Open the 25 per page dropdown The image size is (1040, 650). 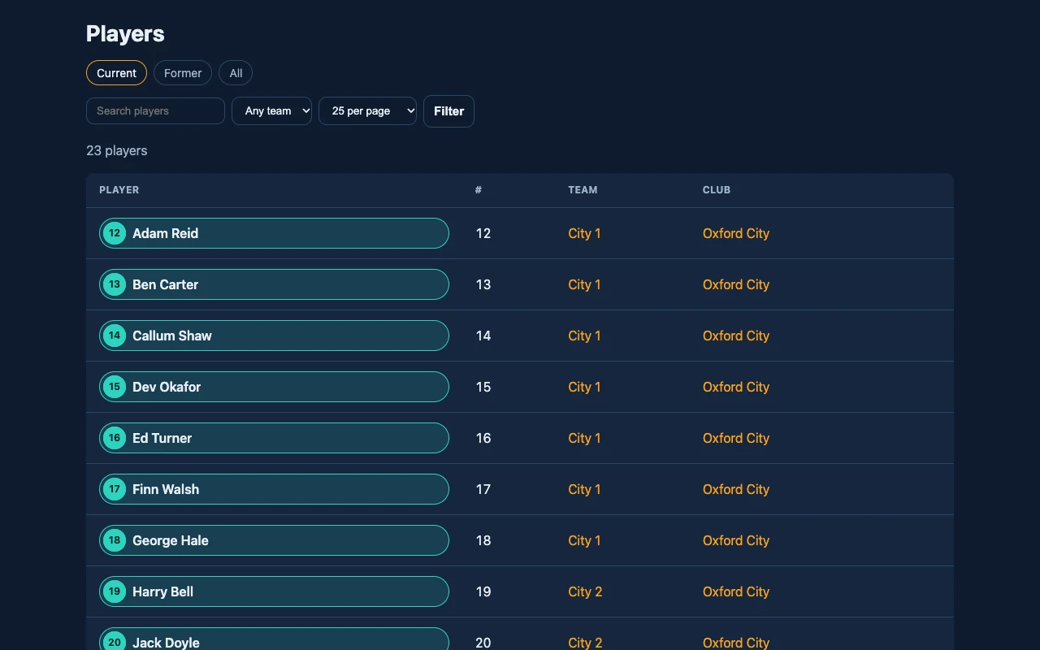click(x=367, y=111)
